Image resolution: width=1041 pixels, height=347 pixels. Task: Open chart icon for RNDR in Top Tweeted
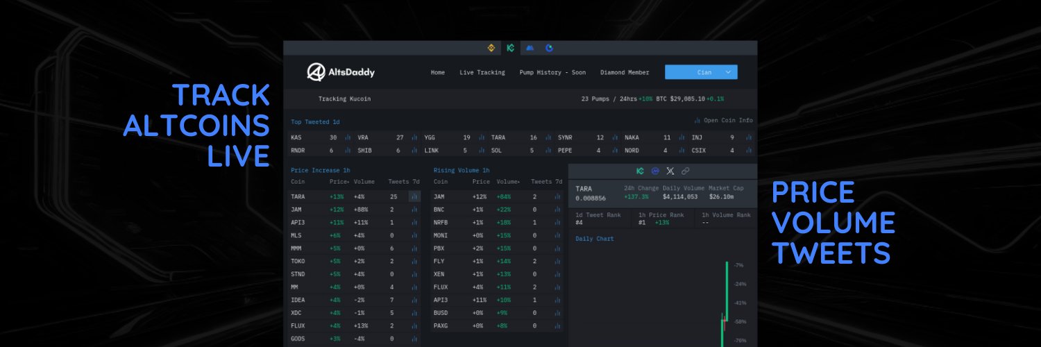coord(348,150)
